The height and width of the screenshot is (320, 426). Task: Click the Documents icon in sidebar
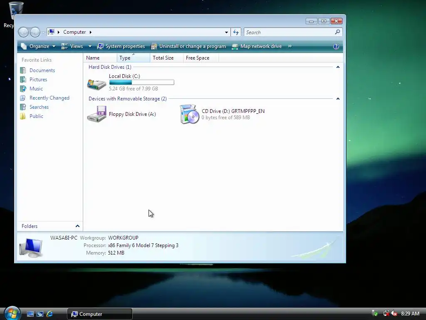[23, 70]
